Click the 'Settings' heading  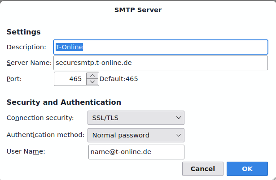click(24, 32)
